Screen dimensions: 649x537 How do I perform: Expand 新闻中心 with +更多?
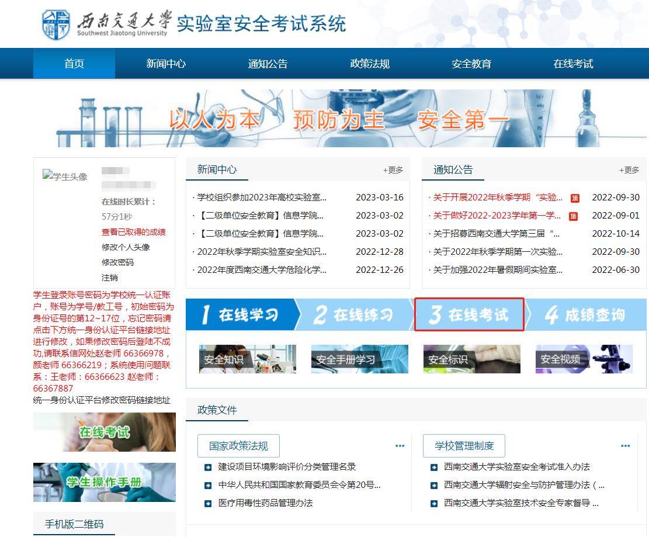[x=393, y=170]
